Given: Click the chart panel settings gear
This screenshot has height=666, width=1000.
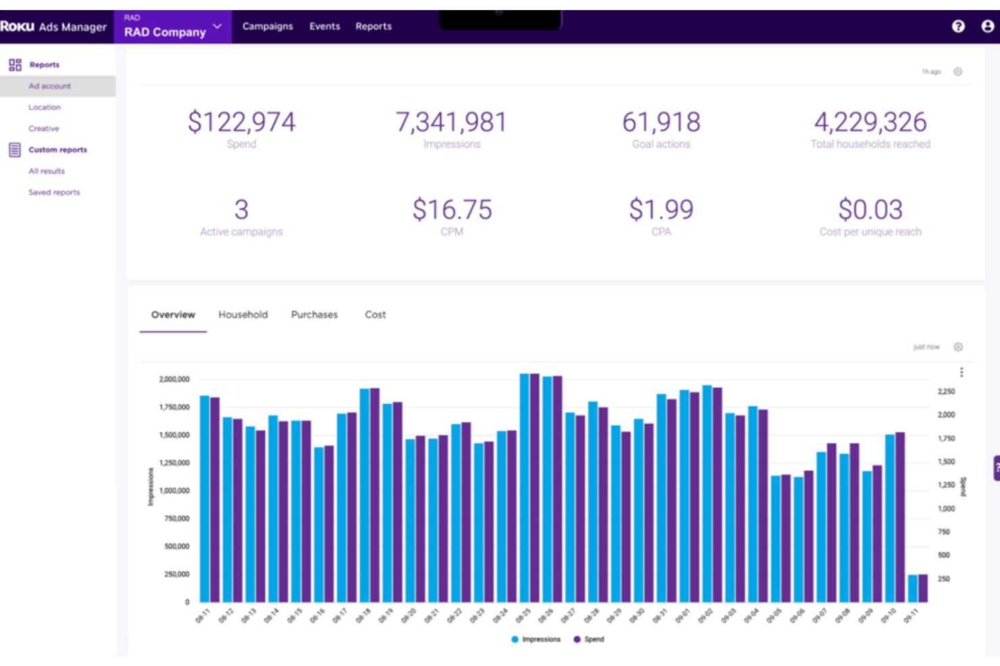Looking at the screenshot, I should coord(958,347).
